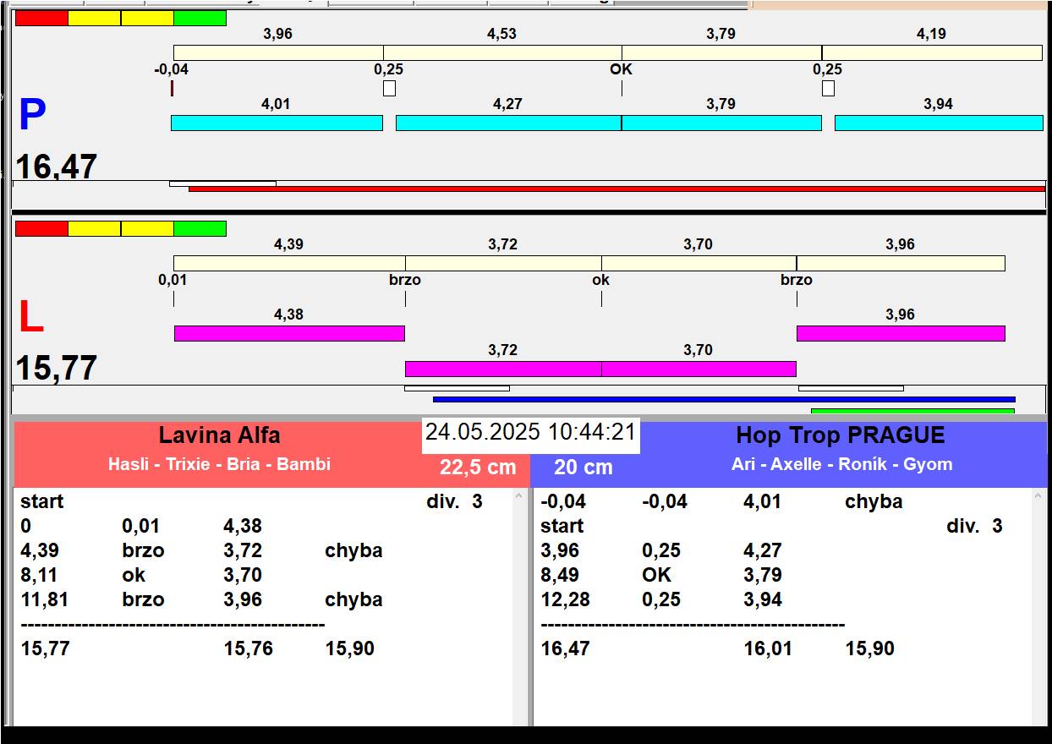
Task: Click the Hop Trop PRAGUE team name
Action: point(840,435)
